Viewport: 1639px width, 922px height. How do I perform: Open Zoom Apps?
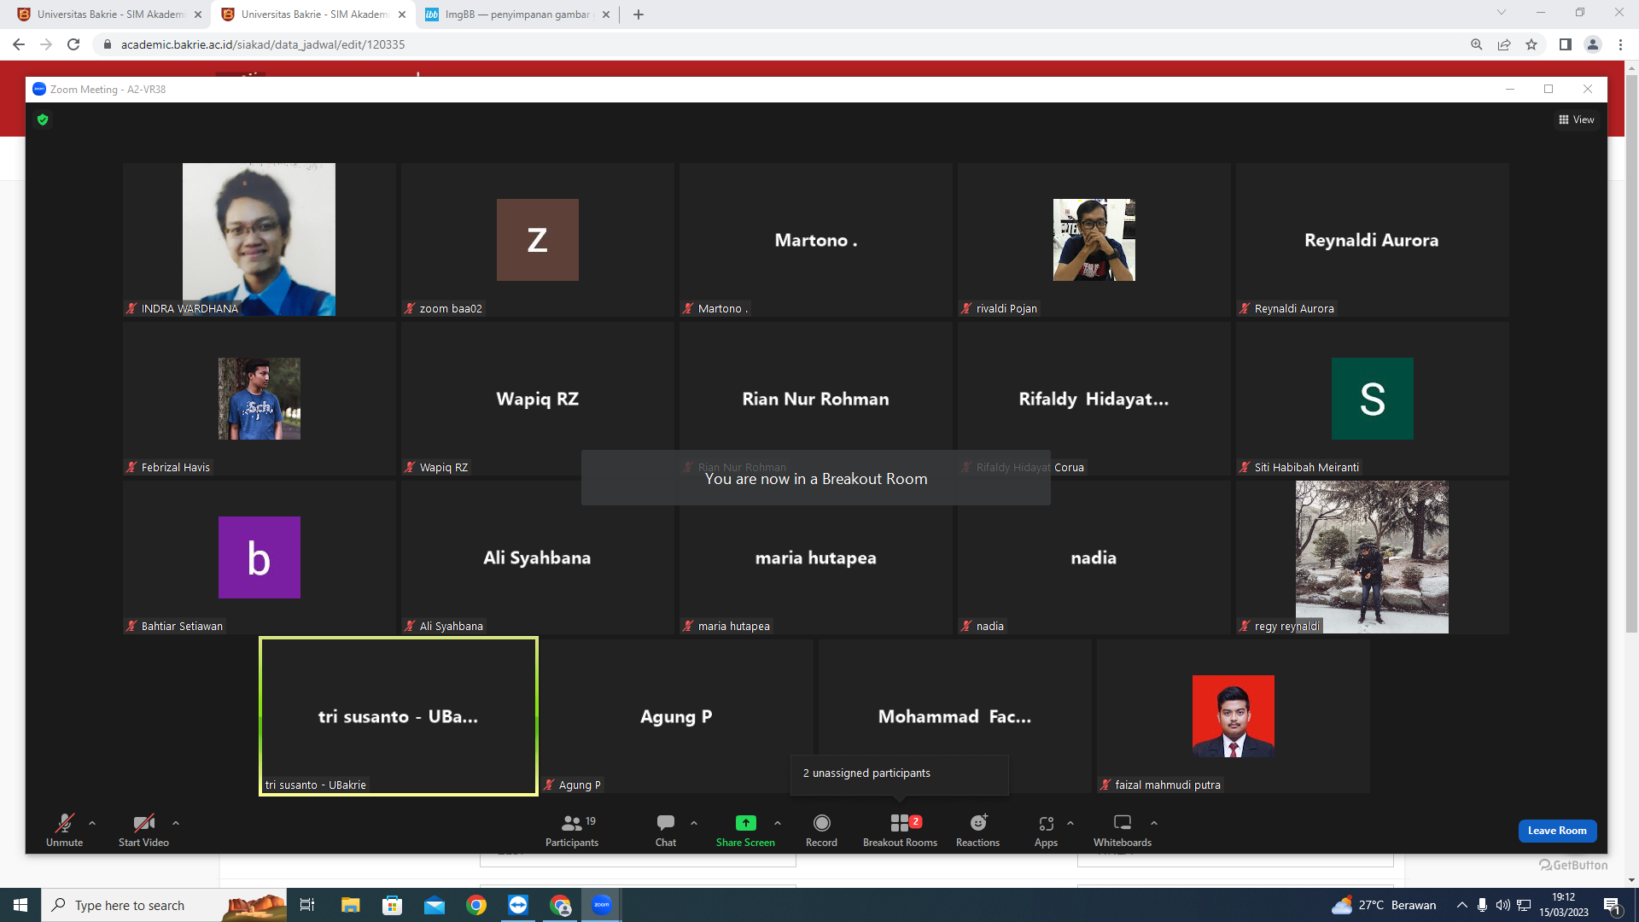coord(1046,830)
